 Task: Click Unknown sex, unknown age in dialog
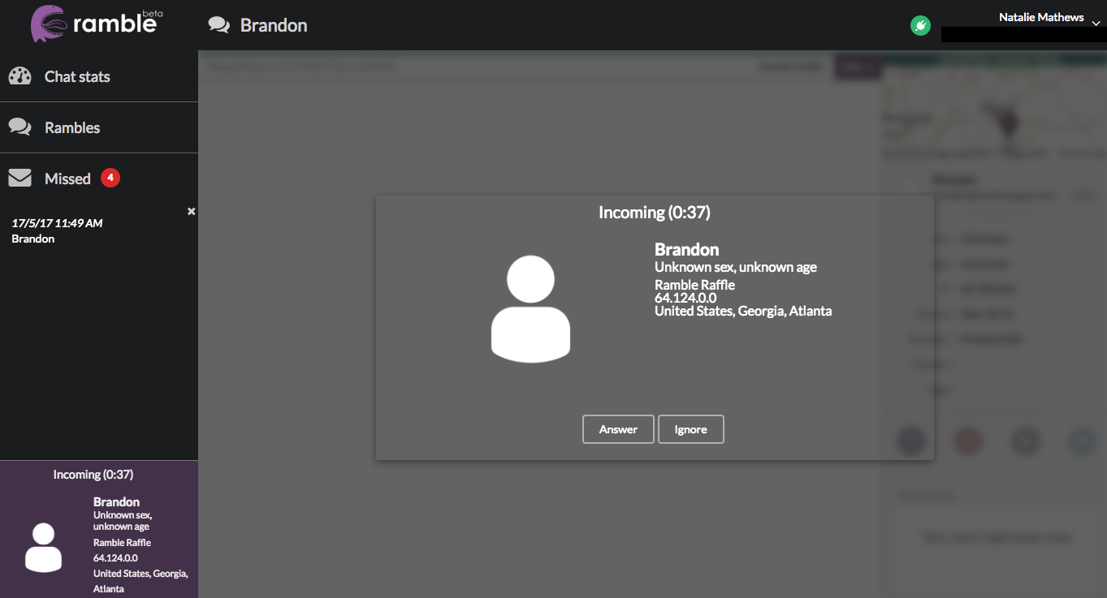[x=736, y=267]
